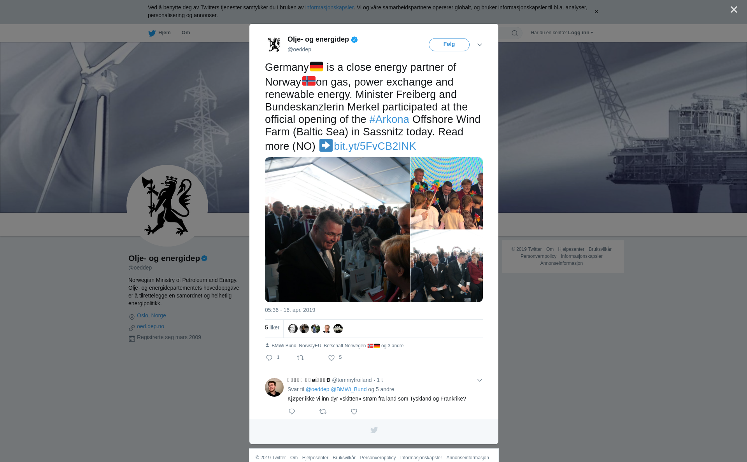Like tommyfroiland's reply with heart

click(x=354, y=411)
